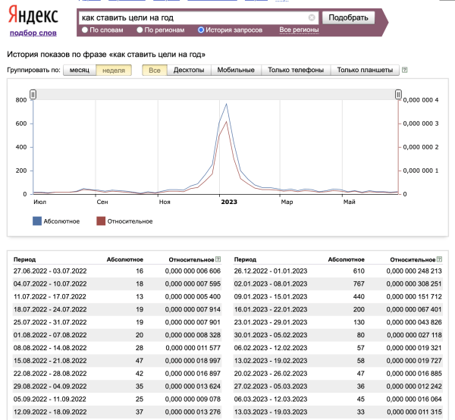Viewport: 455px width, 420px height.
Task: Click help icon in right Относительное column header
Action: coord(440,259)
